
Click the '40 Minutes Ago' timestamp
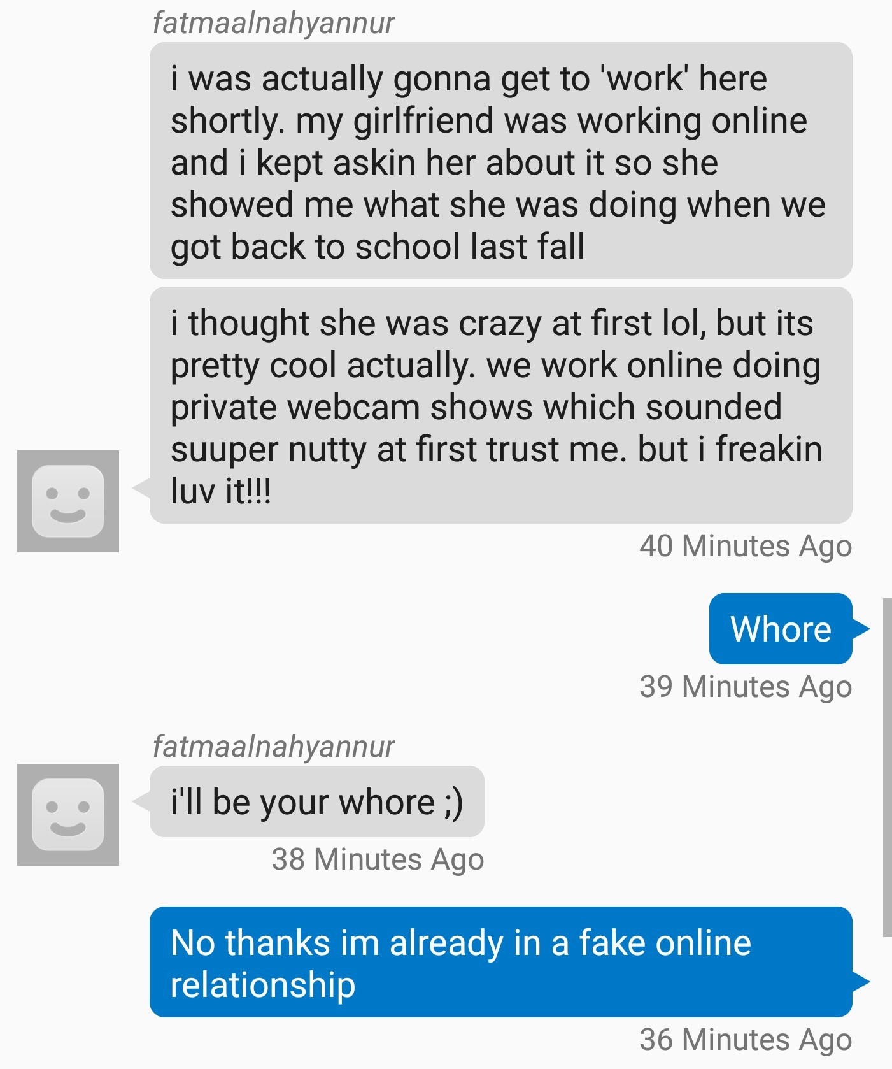[x=746, y=547]
